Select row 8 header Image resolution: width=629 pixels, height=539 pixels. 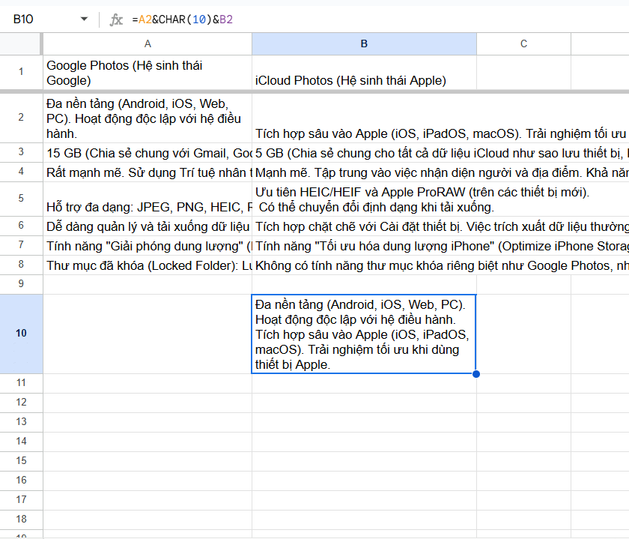(x=21, y=265)
